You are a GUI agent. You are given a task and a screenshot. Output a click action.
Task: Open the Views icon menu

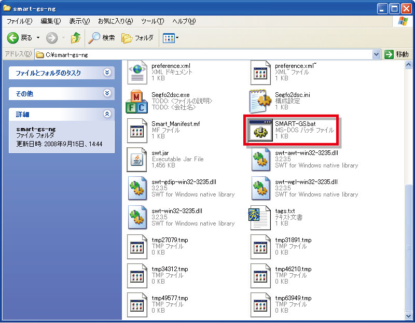pyautogui.click(x=169, y=38)
